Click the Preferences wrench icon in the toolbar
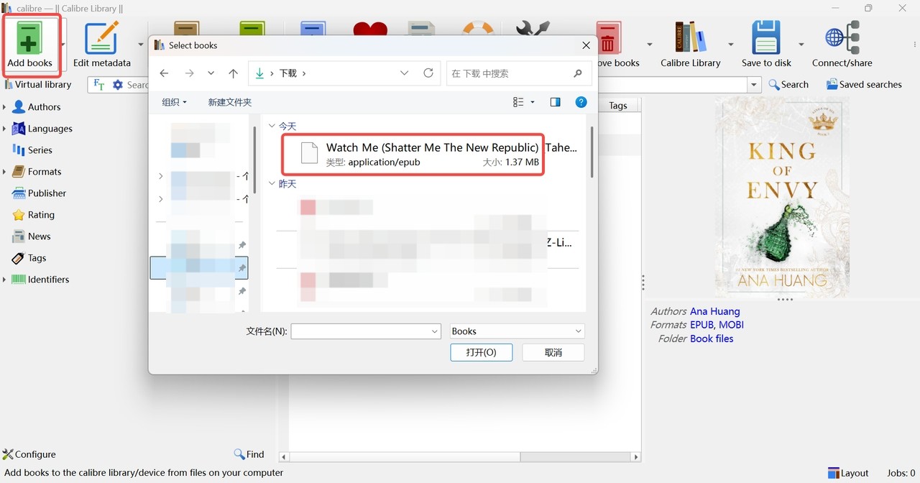Screen dimensions: 920x483 click(533, 30)
